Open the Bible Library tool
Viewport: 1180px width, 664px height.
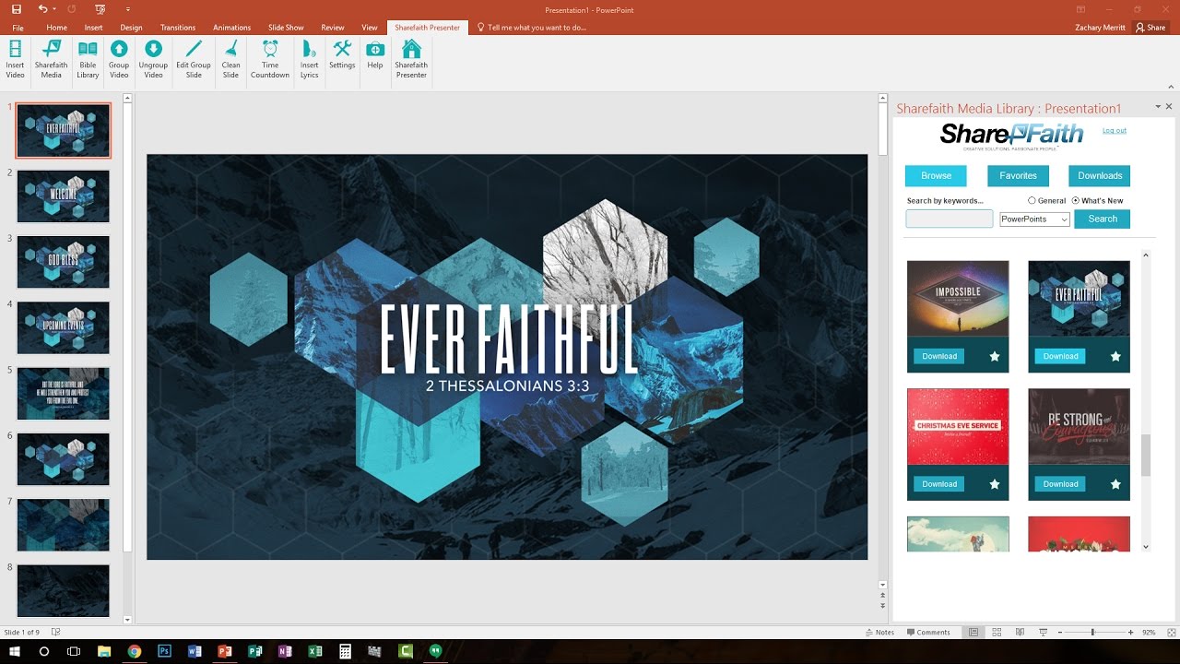[88, 59]
